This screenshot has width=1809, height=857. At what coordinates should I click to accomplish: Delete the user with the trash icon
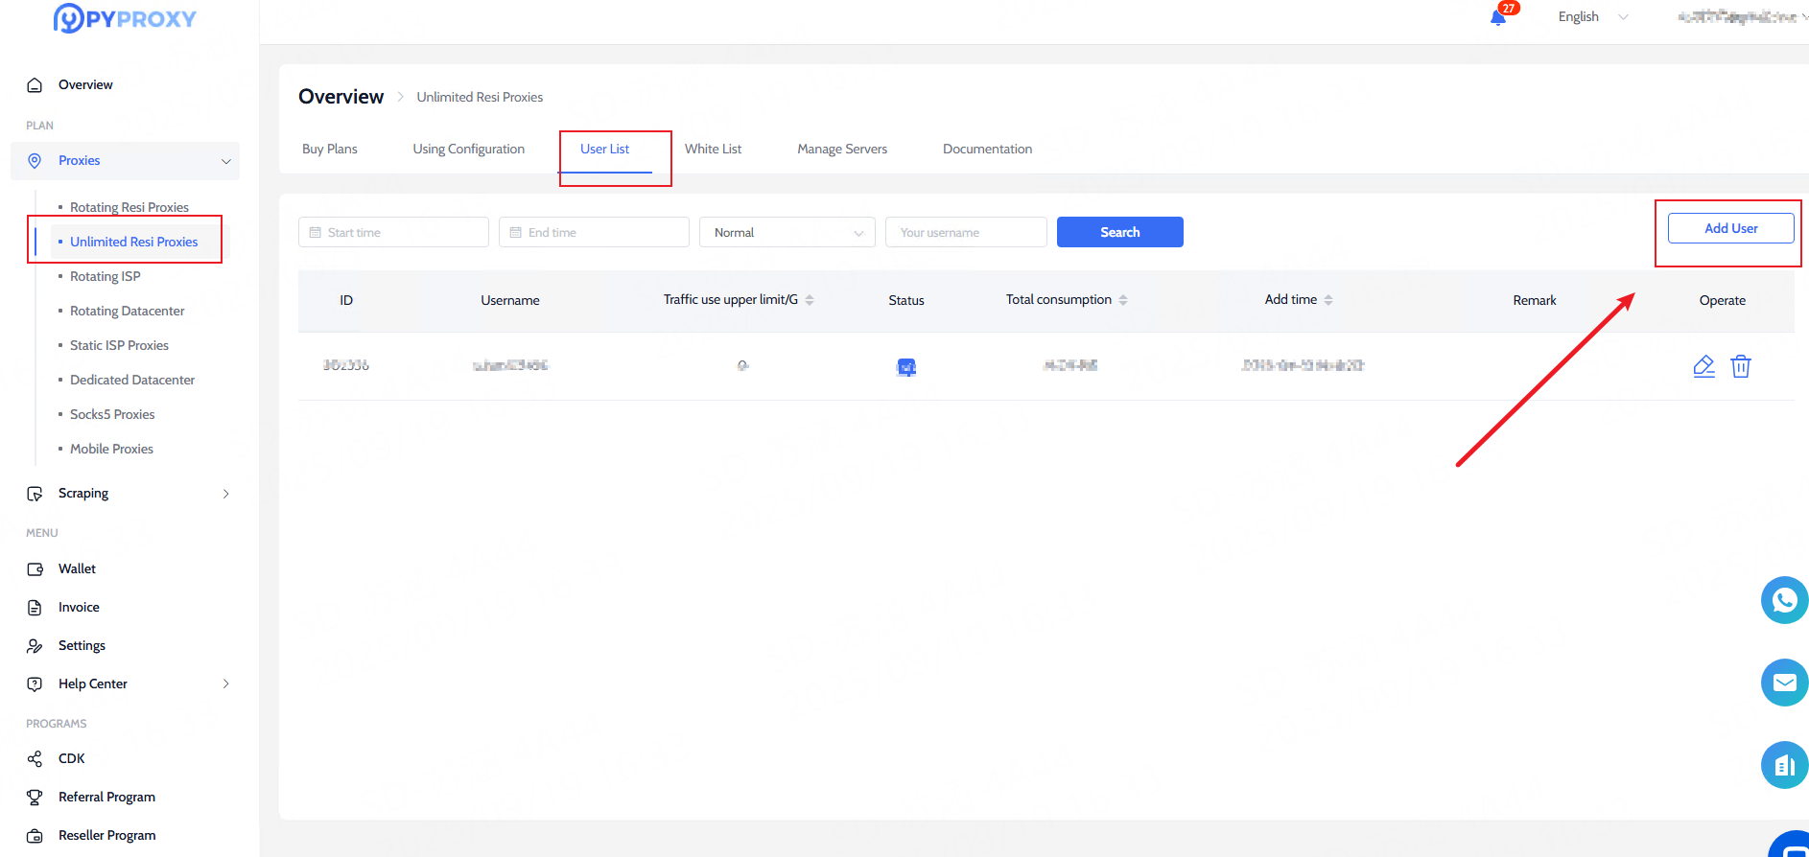tap(1740, 366)
